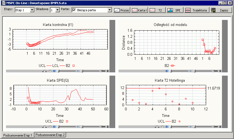This screenshot has width=234, height=139.
Task: Click the Odległość od modelu chart title
Action: (170, 25)
